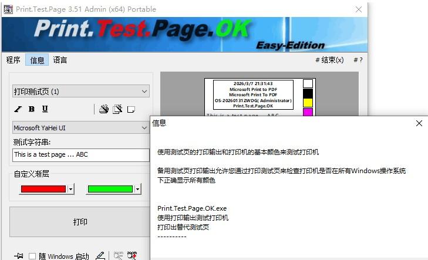The image size is (428, 260).
Task: Open the 程序 menu
Action: (14, 60)
